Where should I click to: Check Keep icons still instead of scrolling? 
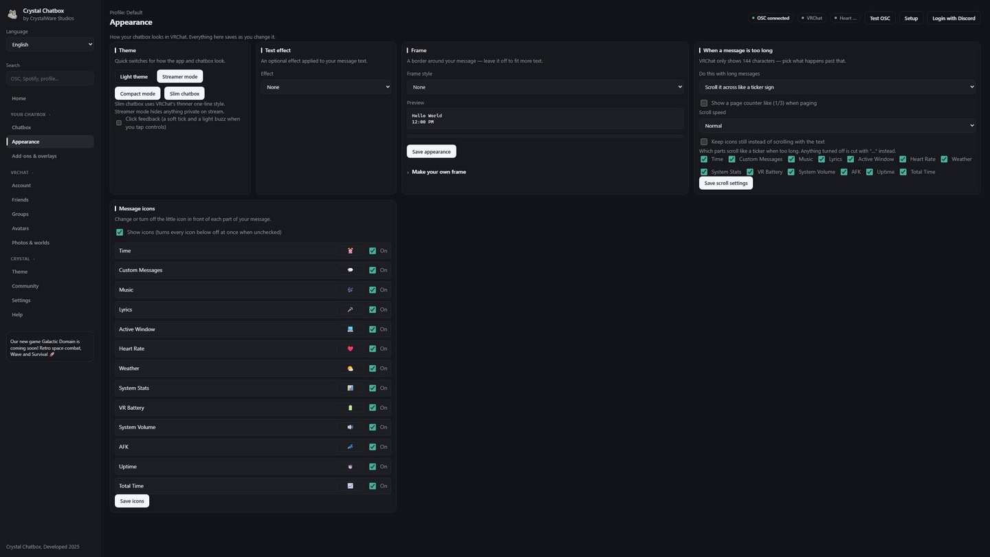(x=704, y=142)
